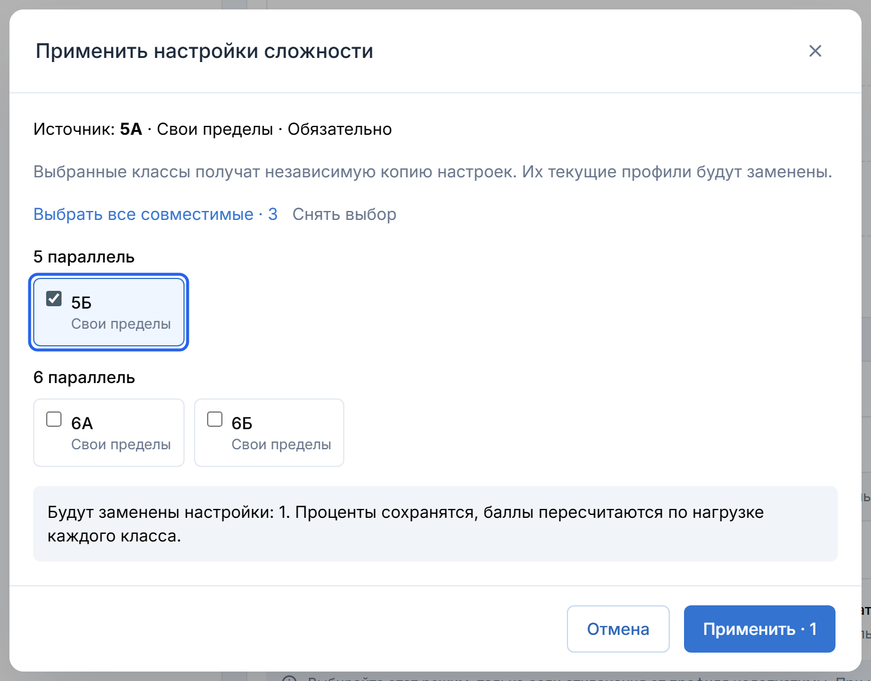Cancel with the 'Отмена' button

pyautogui.click(x=618, y=629)
